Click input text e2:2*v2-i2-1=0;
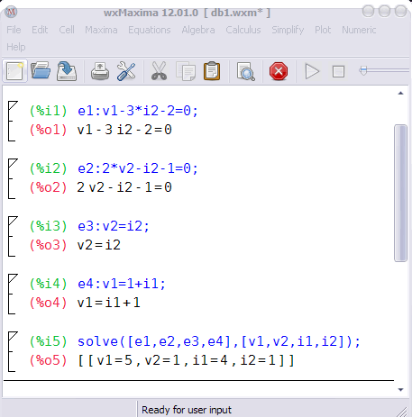The height and width of the screenshot is (417, 412). click(138, 168)
